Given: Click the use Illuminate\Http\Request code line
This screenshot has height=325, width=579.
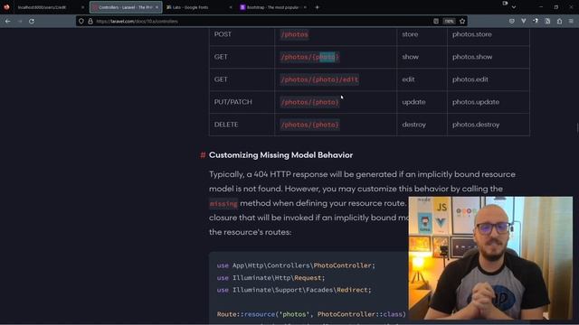Looking at the screenshot, I should pos(271,278).
